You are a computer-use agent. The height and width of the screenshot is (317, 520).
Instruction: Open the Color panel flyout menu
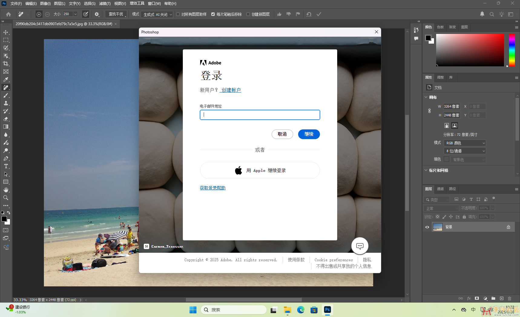point(516,27)
